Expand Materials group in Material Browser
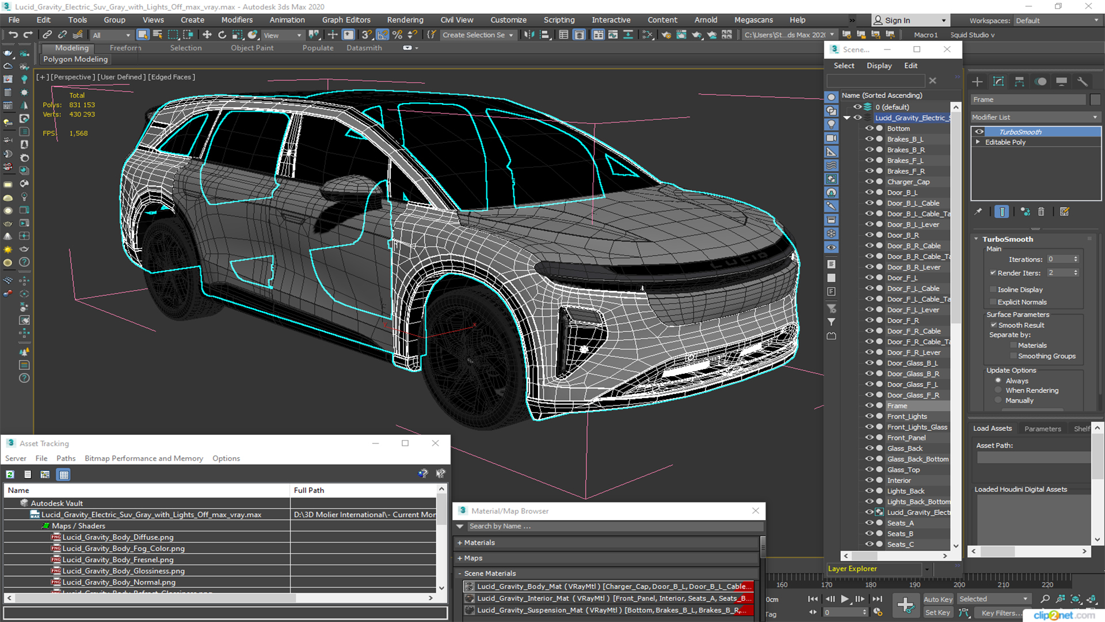 460,543
